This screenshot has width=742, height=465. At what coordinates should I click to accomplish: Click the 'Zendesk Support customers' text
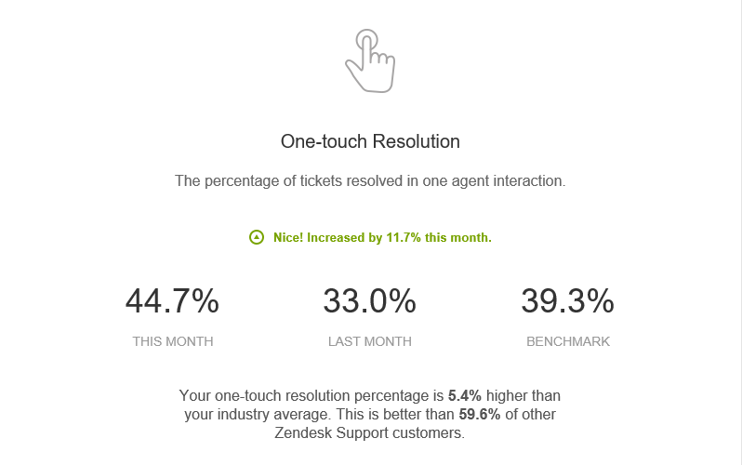click(369, 432)
